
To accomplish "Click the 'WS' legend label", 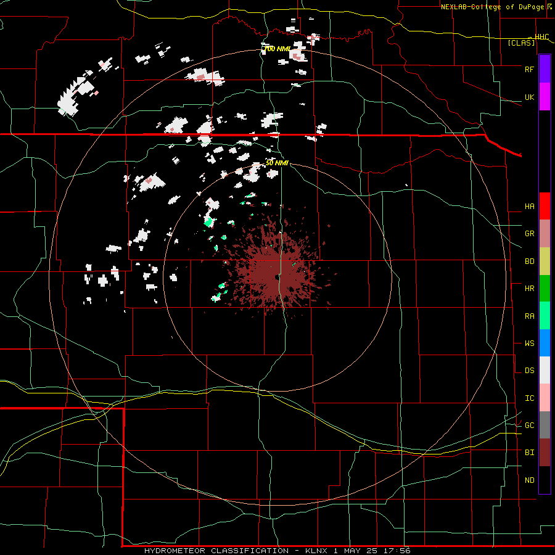I will [530, 343].
